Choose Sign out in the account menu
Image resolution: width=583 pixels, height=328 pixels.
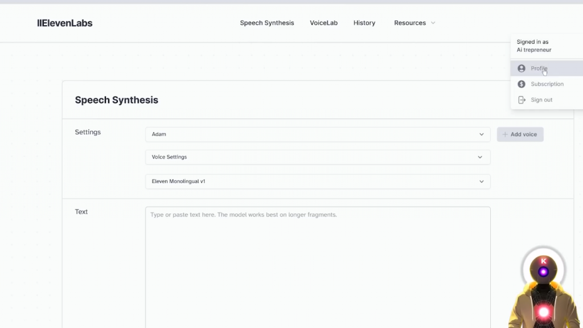pos(547,100)
